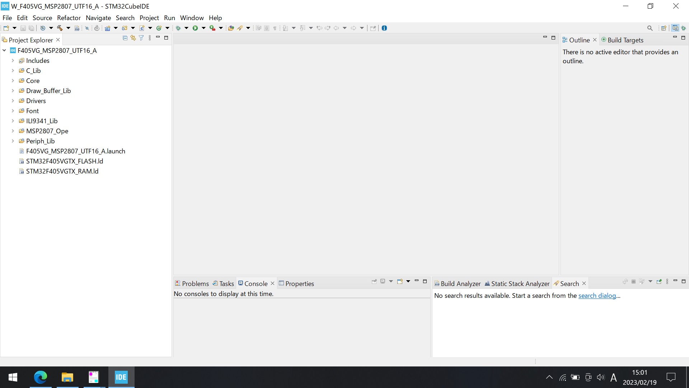The height and width of the screenshot is (388, 689).
Task: Expand the Drivers folder
Action: coord(13,101)
